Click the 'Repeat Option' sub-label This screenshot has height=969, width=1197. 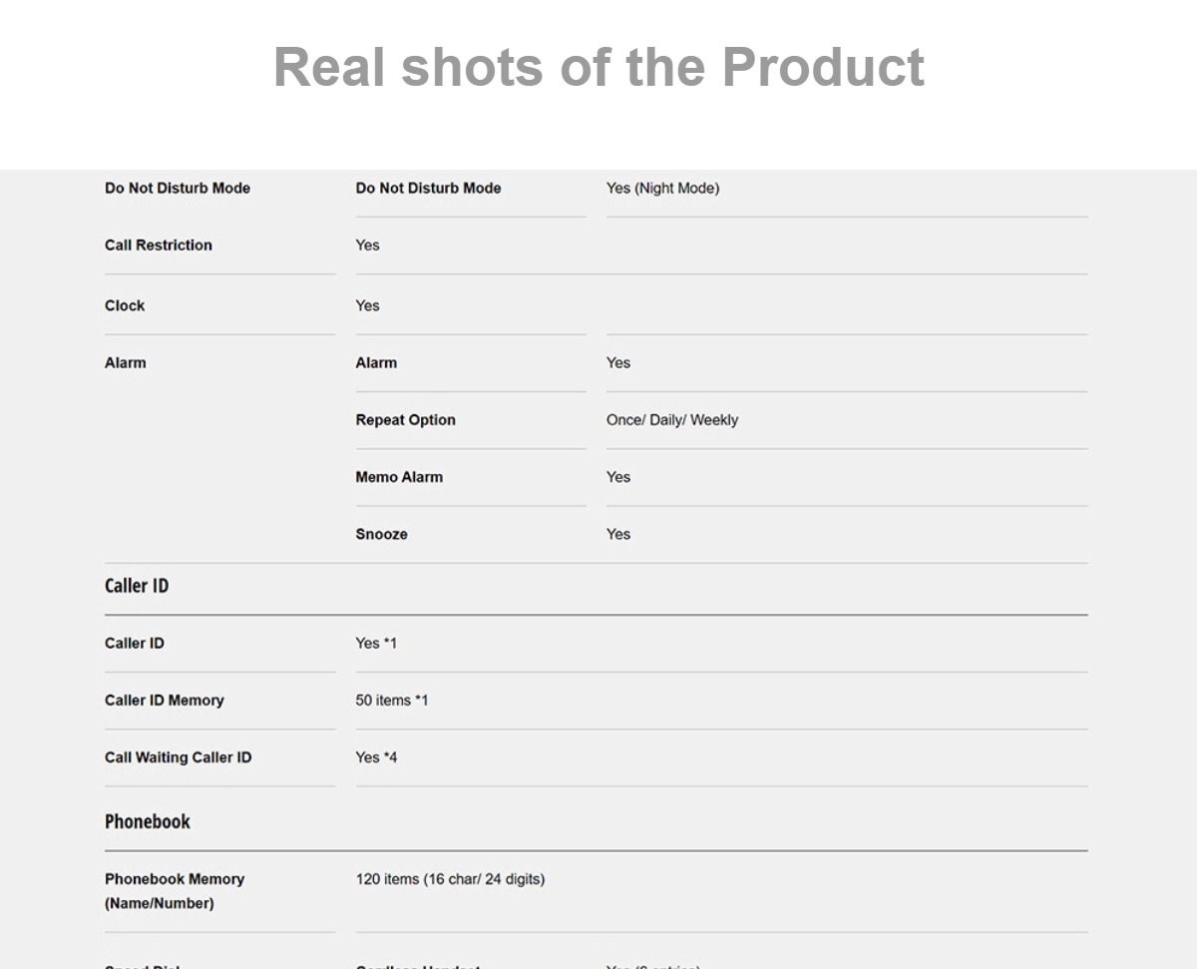pos(405,419)
